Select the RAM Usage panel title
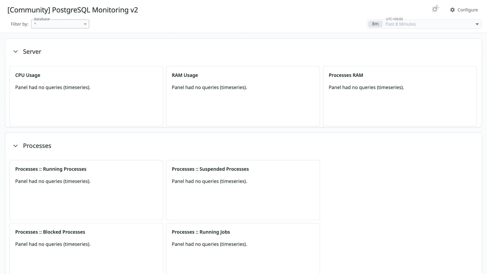487x274 pixels. pyautogui.click(x=185, y=75)
